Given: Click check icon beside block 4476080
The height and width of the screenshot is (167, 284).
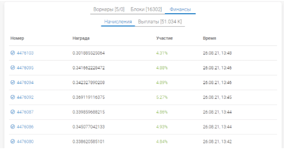Looking at the screenshot, I should 12,141.
